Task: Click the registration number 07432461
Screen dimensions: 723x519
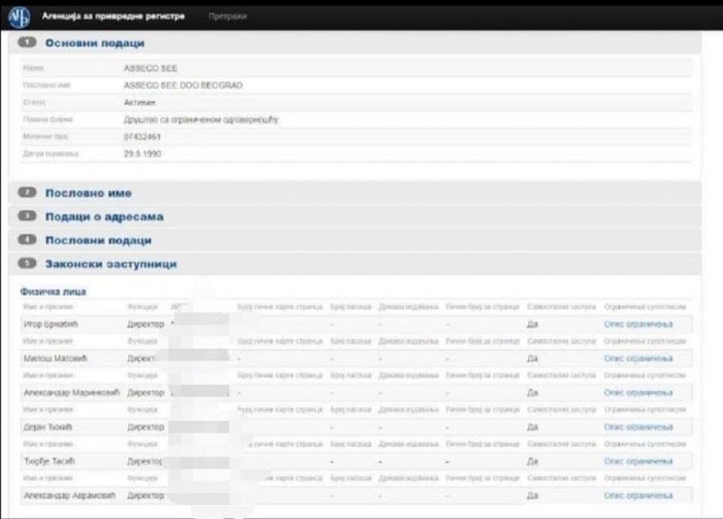Action: (143, 136)
